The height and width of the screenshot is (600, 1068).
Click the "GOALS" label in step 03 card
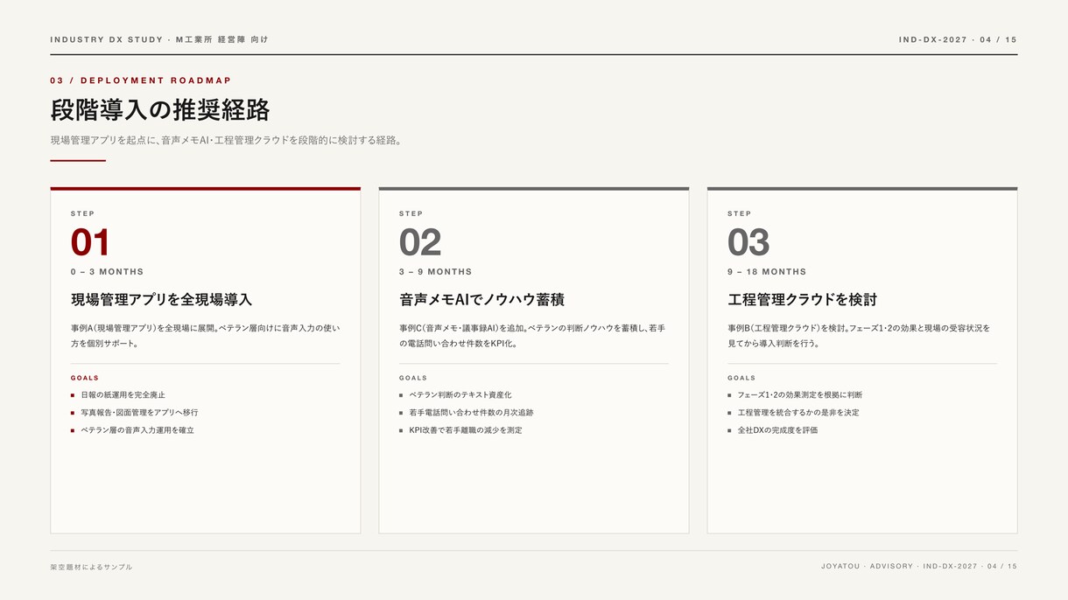pyautogui.click(x=741, y=378)
